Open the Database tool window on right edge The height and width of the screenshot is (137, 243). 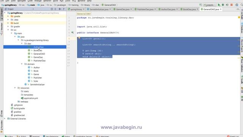coord(242,28)
